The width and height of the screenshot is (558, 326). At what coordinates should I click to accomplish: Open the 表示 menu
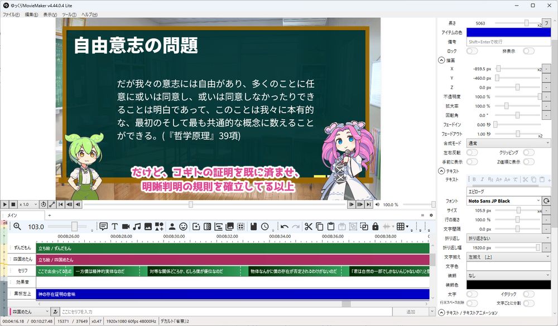(x=50, y=14)
